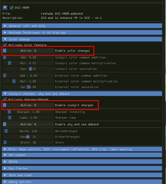Click External color common addition slider
Image resolution: width=166 pixels, height=184 pixels.
28,75
